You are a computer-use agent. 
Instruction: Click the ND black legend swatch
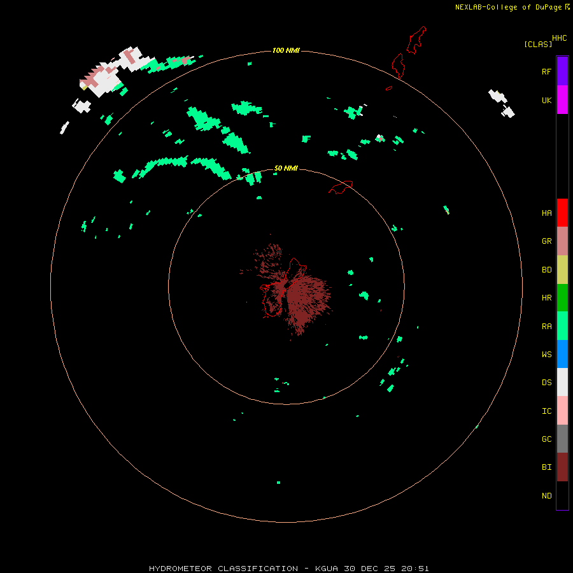click(562, 495)
